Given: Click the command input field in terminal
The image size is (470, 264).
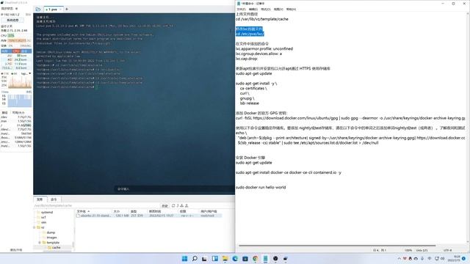Looking at the screenshot, I should tap(175, 189).
